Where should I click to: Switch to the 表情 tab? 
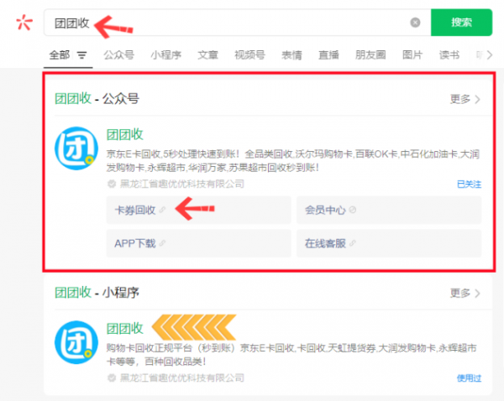[x=291, y=55]
